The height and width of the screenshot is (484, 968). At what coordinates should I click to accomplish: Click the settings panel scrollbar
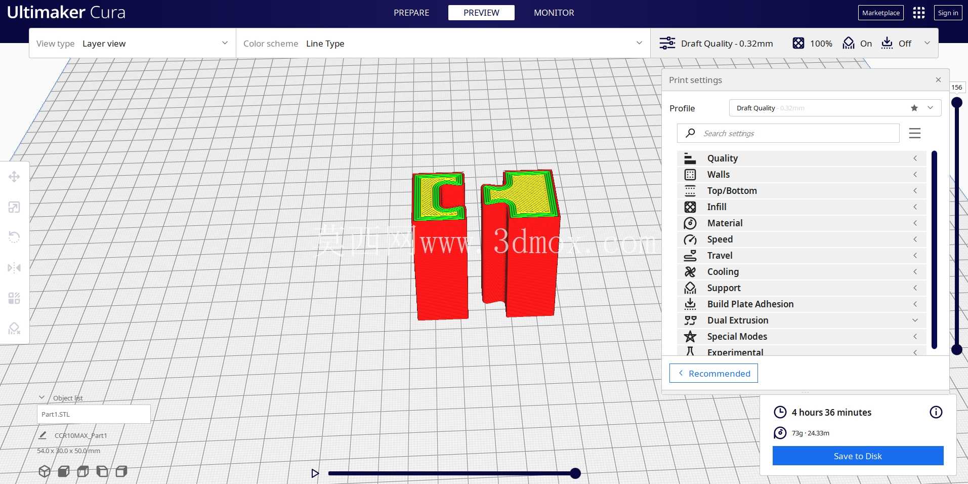934,250
